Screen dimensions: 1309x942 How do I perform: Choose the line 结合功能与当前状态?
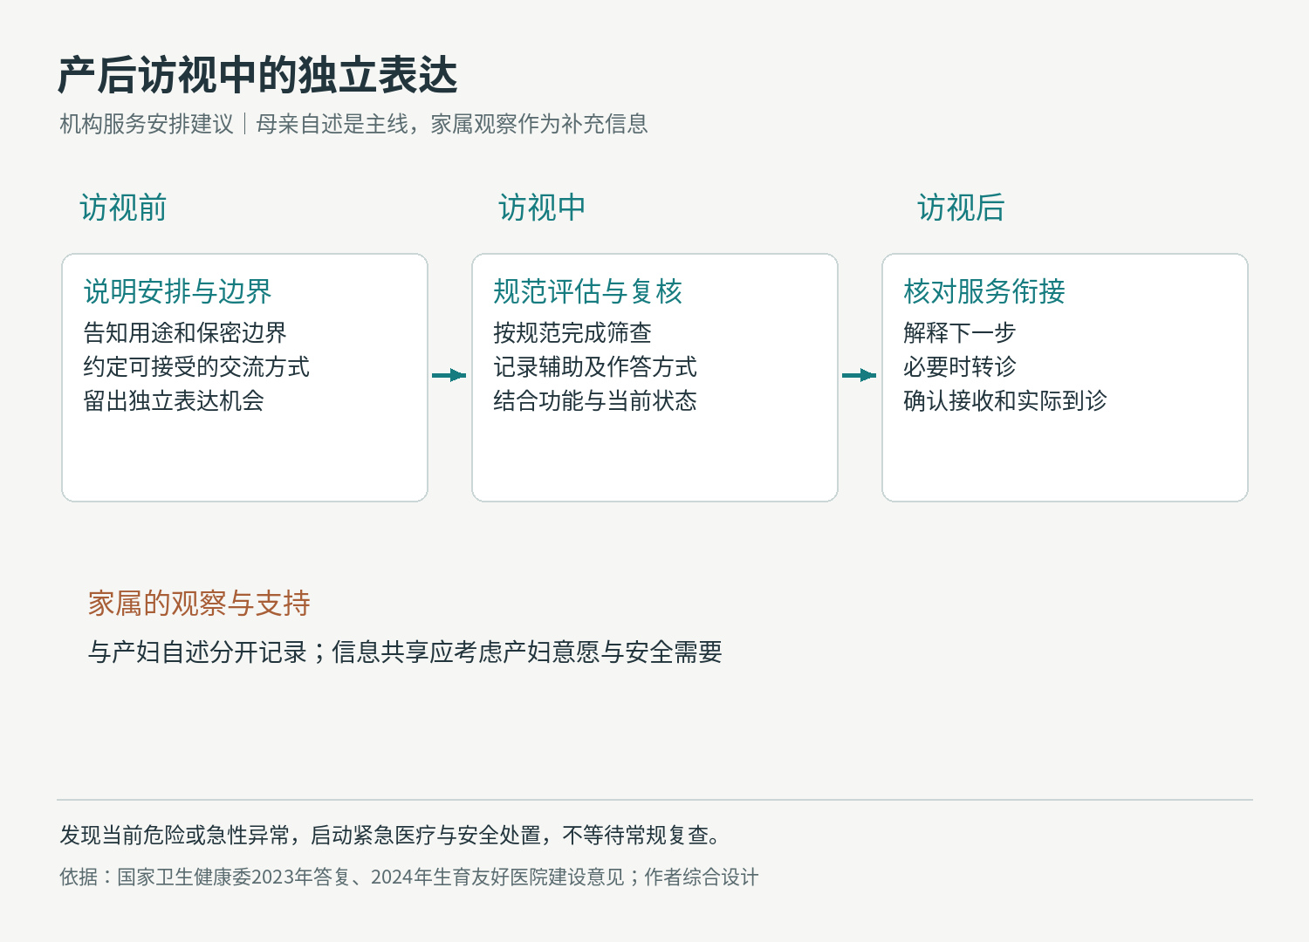(x=595, y=400)
